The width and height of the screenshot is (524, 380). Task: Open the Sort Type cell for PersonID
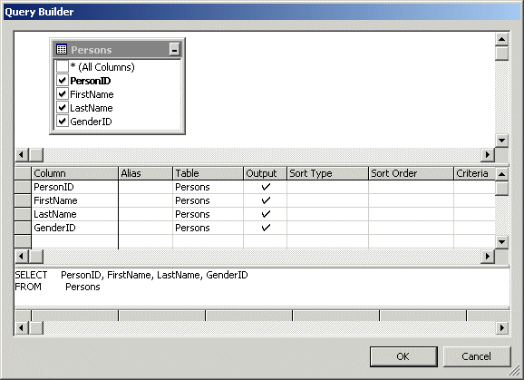tap(327, 187)
